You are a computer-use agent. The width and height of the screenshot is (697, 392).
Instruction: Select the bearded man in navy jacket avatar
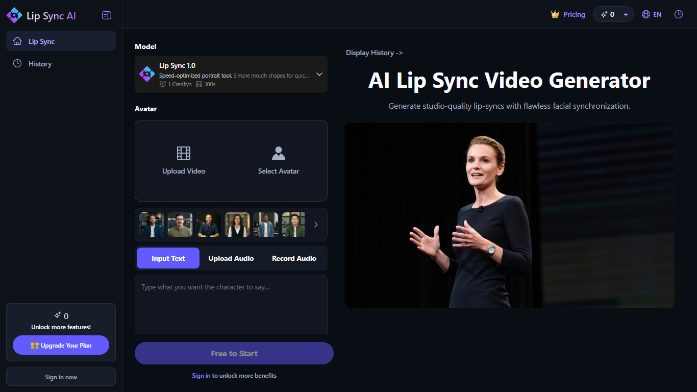pyautogui.click(x=152, y=225)
